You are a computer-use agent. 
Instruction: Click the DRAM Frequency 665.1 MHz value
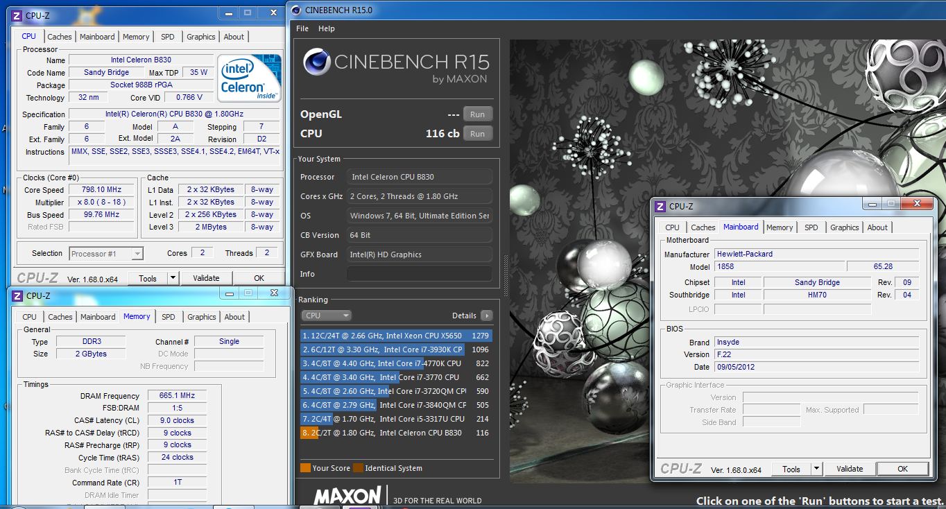pyautogui.click(x=177, y=396)
